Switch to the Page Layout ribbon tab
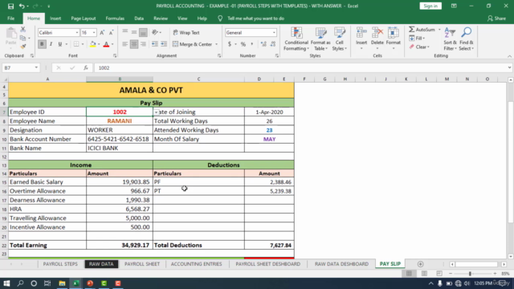Viewport: 514px width, 289px height. click(84, 18)
